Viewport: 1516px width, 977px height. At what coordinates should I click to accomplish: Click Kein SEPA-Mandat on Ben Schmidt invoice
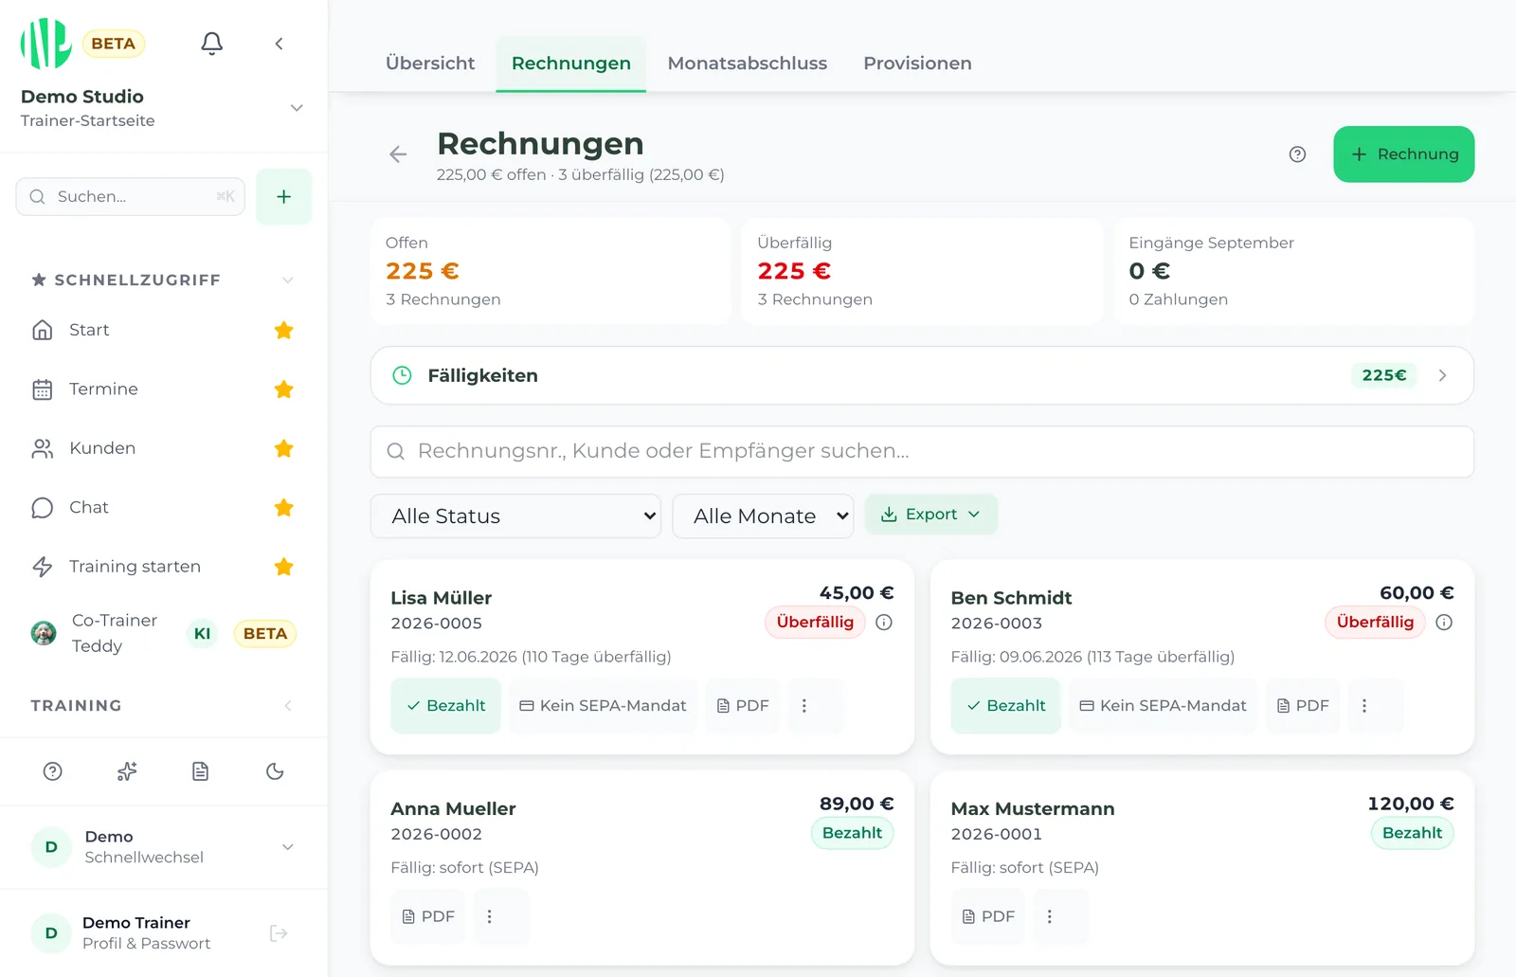click(1163, 706)
